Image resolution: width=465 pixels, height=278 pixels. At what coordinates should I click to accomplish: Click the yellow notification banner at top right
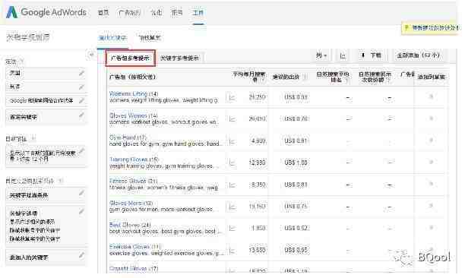(x=429, y=28)
